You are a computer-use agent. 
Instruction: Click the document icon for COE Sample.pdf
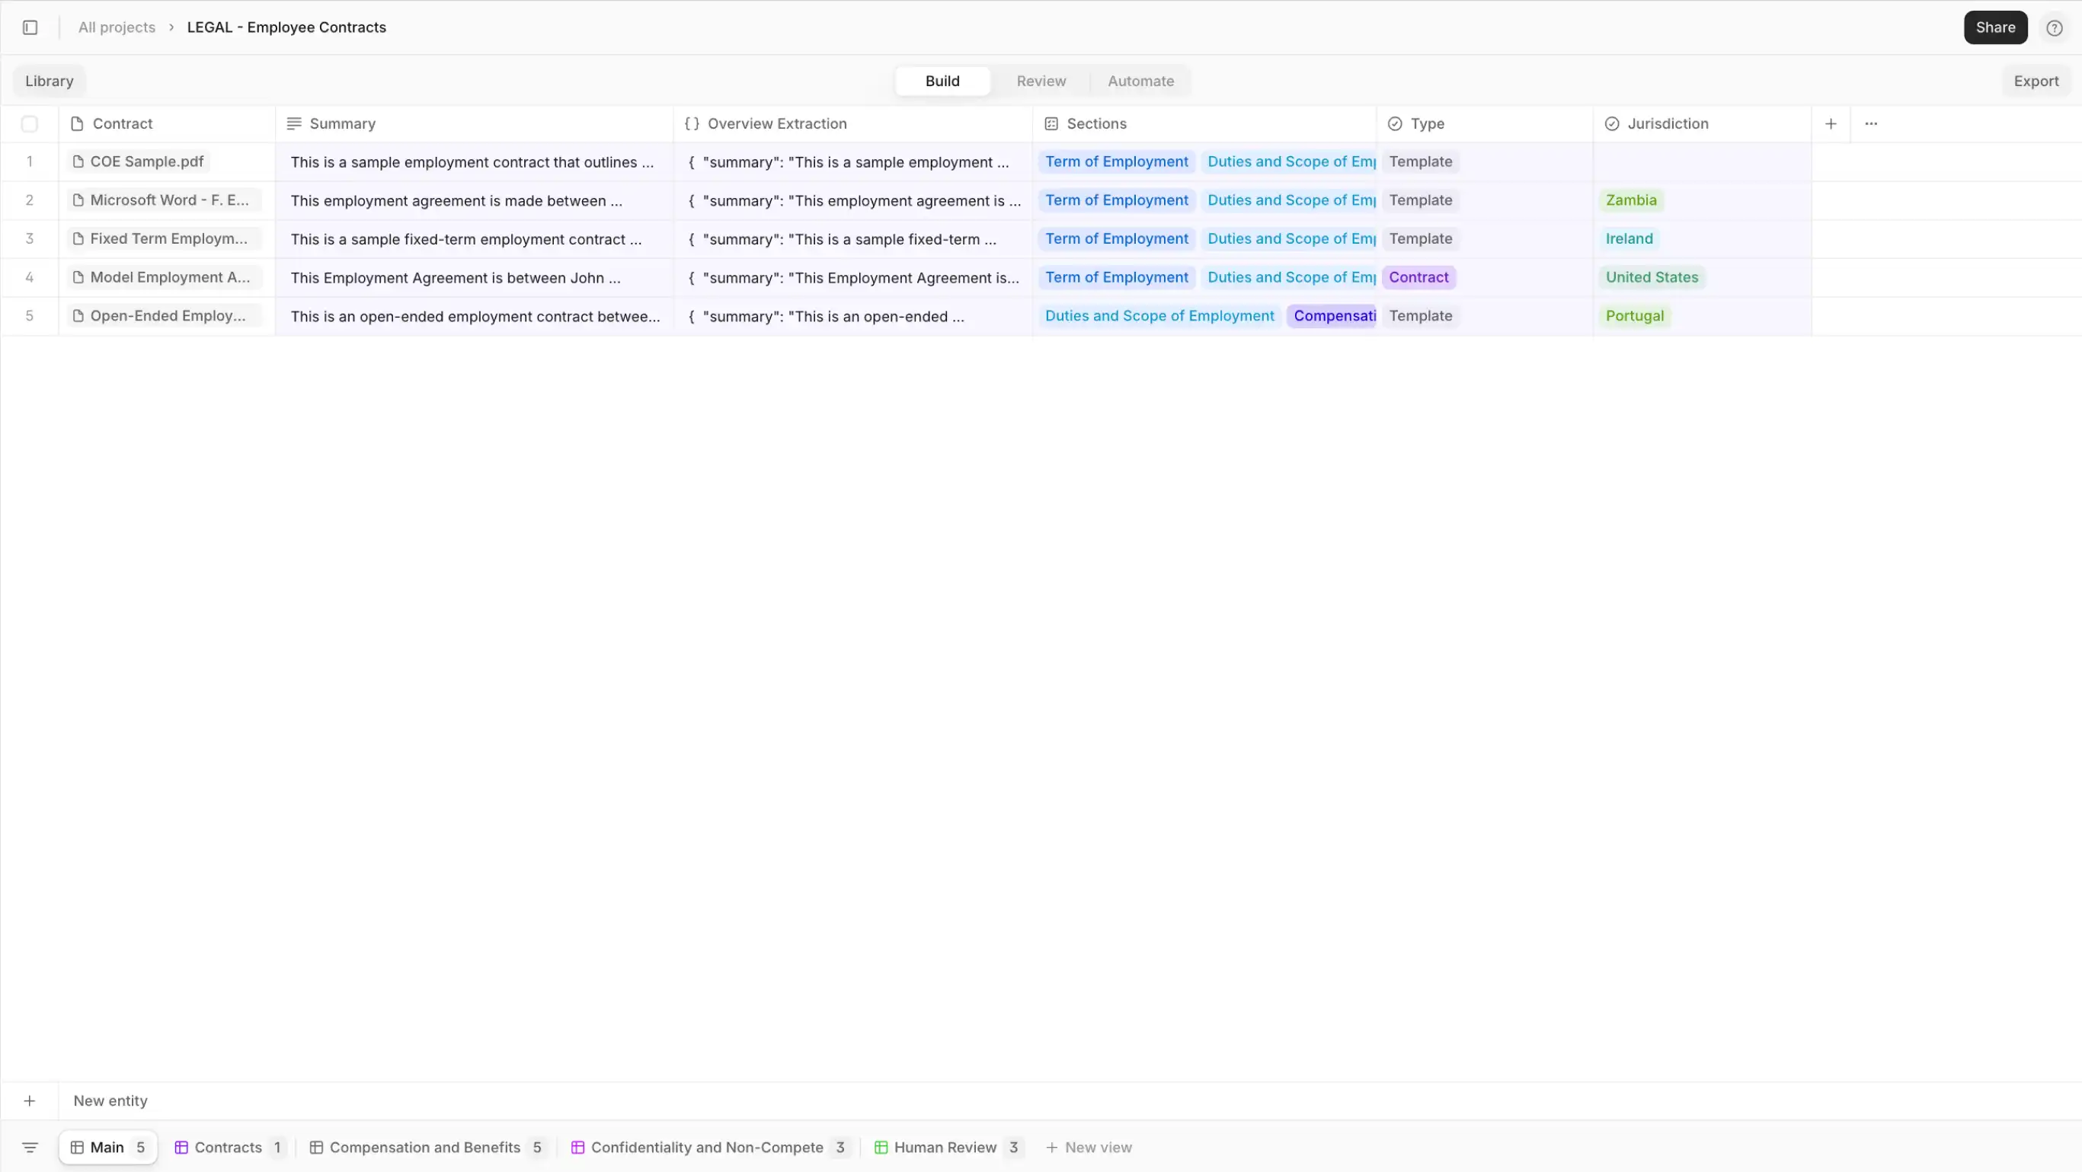77,160
